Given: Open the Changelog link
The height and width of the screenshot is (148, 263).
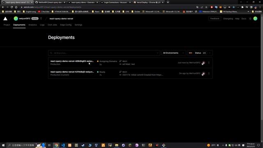Looking at the screenshot, I should pyautogui.click(x=228, y=18).
